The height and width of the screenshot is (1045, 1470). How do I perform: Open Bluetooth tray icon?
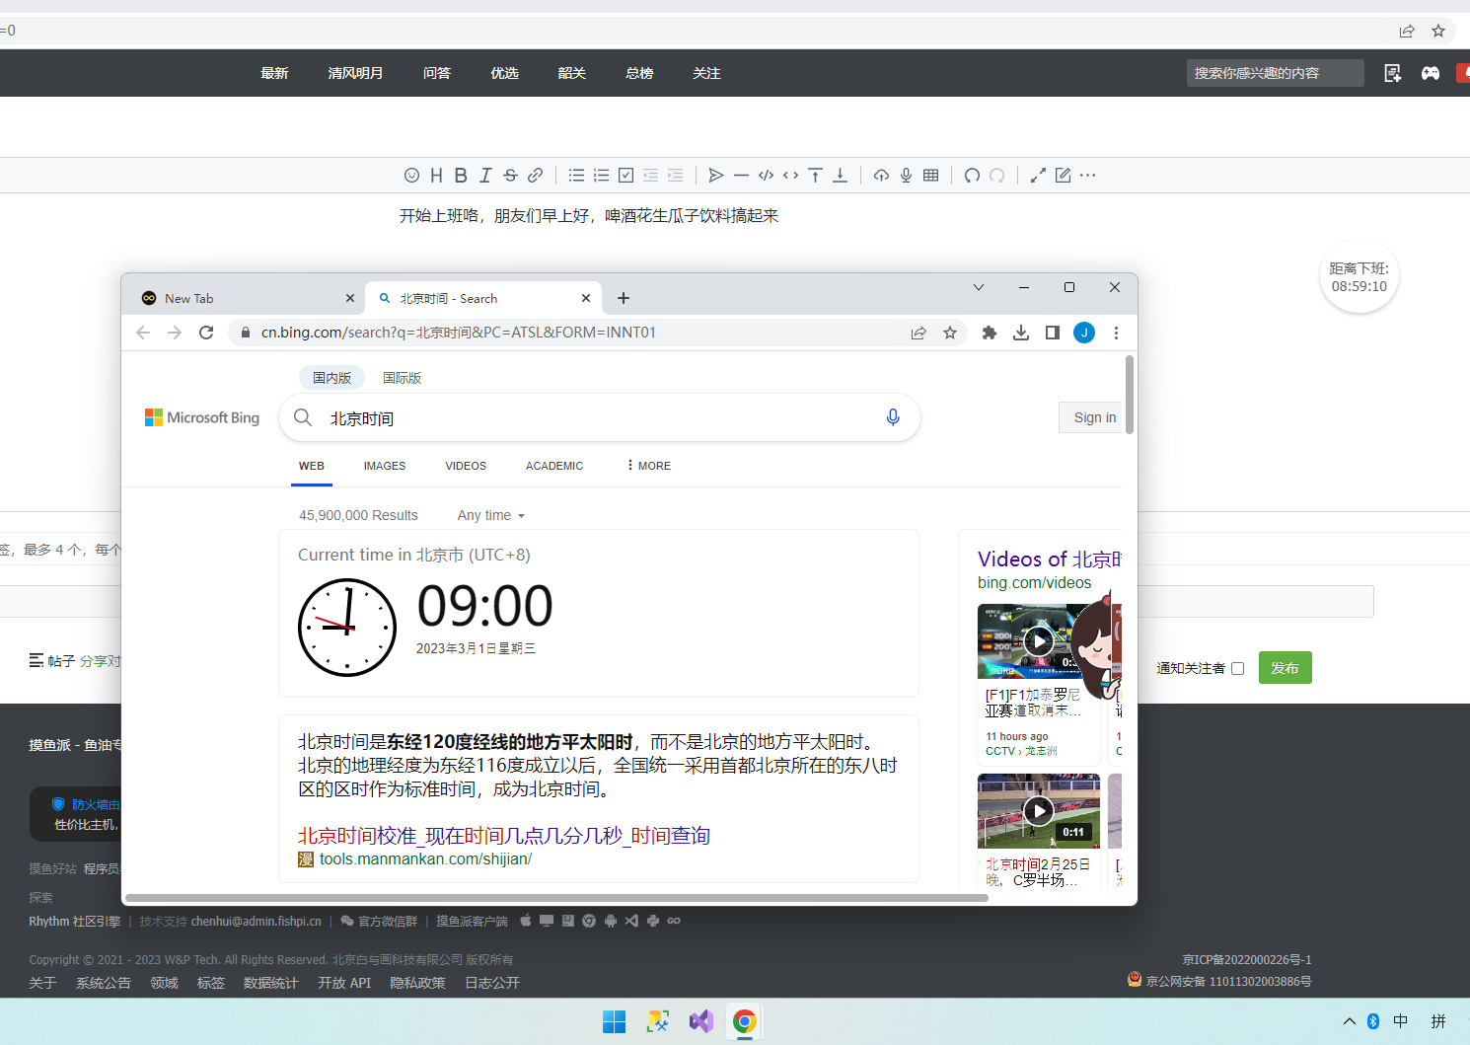[x=1373, y=1021]
